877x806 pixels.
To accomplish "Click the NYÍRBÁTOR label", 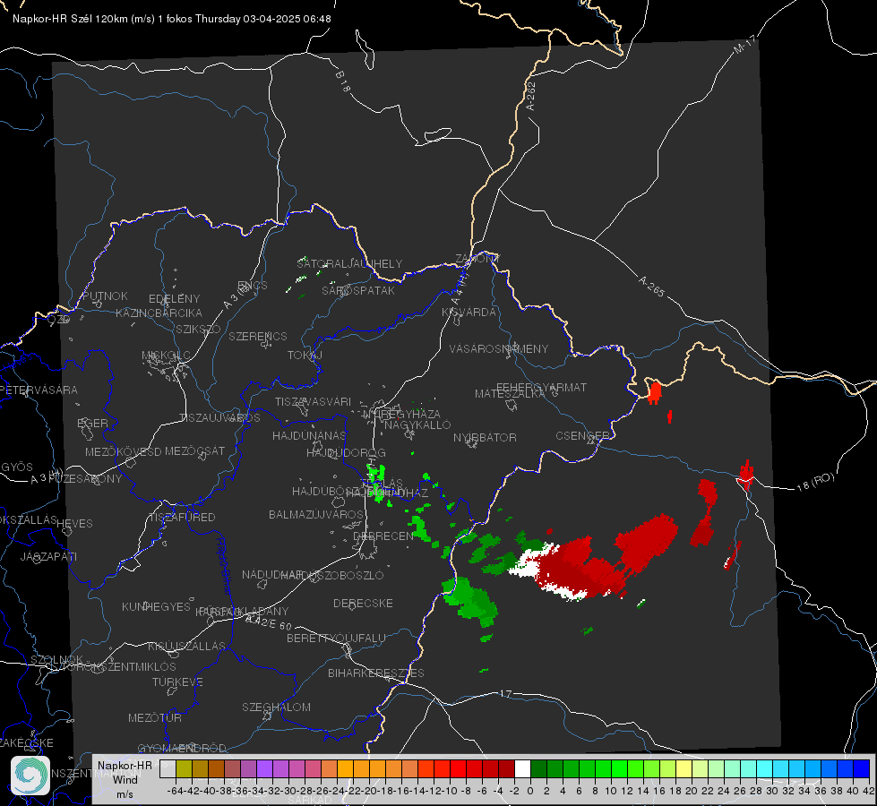I will (x=485, y=437).
